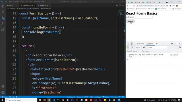Viewport: 182px width, 102px height.
Task: Reload the localhost page in browser
Action: (x=134, y=6)
